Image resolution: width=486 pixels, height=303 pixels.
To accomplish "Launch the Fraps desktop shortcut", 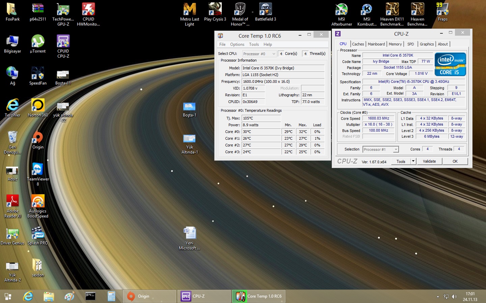I will 442,10.
